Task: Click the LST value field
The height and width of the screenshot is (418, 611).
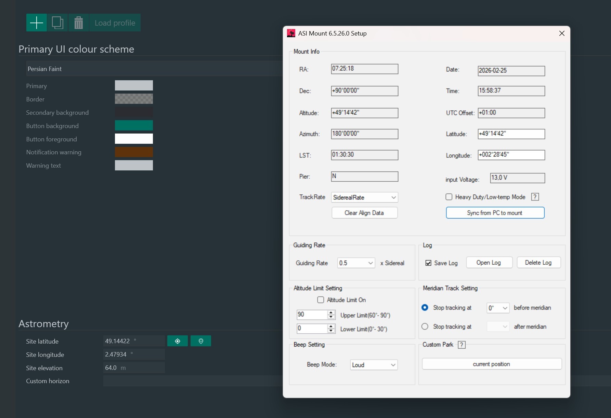Action: (365, 155)
